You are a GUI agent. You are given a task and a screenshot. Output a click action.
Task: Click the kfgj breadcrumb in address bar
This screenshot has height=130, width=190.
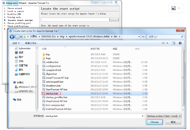coord(62,36)
